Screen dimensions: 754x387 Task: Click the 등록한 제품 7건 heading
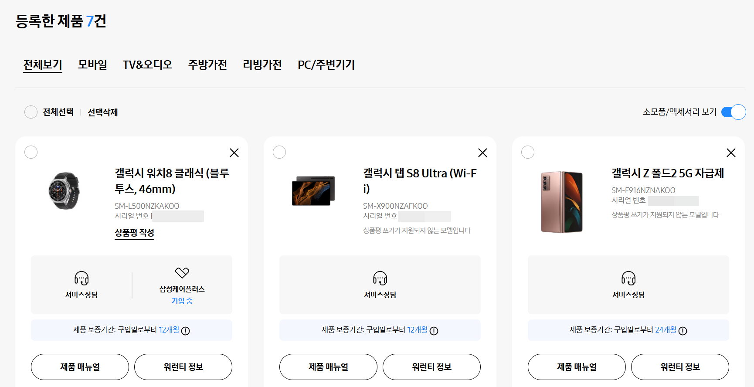click(61, 21)
